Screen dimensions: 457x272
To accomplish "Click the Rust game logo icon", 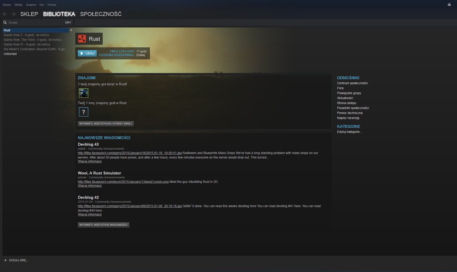I will pyautogui.click(x=82, y=39).
